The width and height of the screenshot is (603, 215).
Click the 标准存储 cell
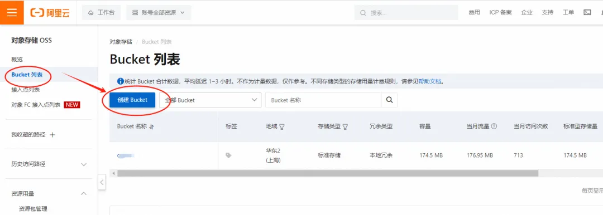pyautogui.click(x=329, y=155)
